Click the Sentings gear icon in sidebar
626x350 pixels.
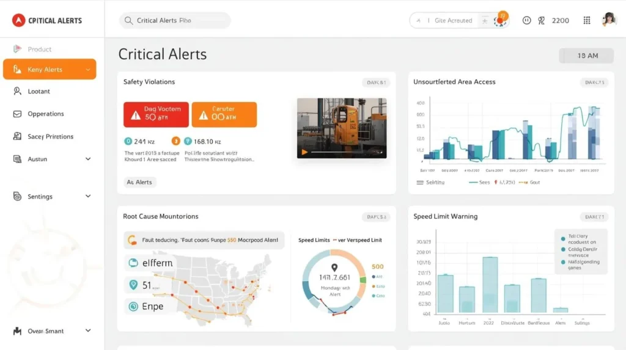click(x=17, y=197)
